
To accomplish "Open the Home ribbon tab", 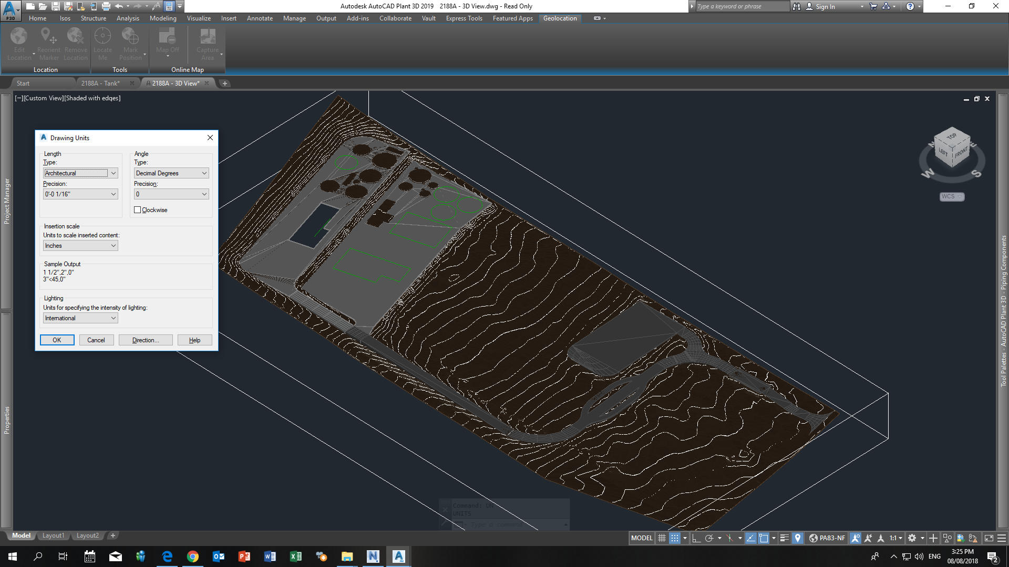I will [x=37, y=18].
